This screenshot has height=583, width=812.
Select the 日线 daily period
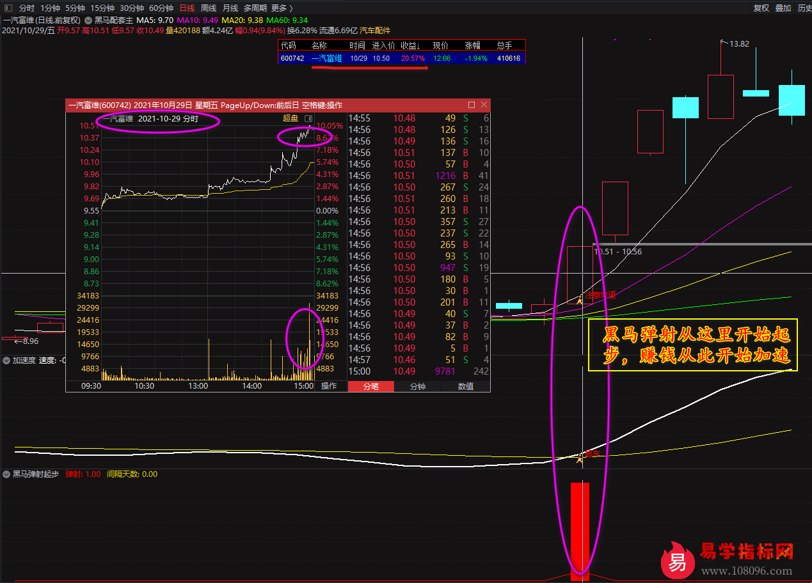click(x=187, y=8)
